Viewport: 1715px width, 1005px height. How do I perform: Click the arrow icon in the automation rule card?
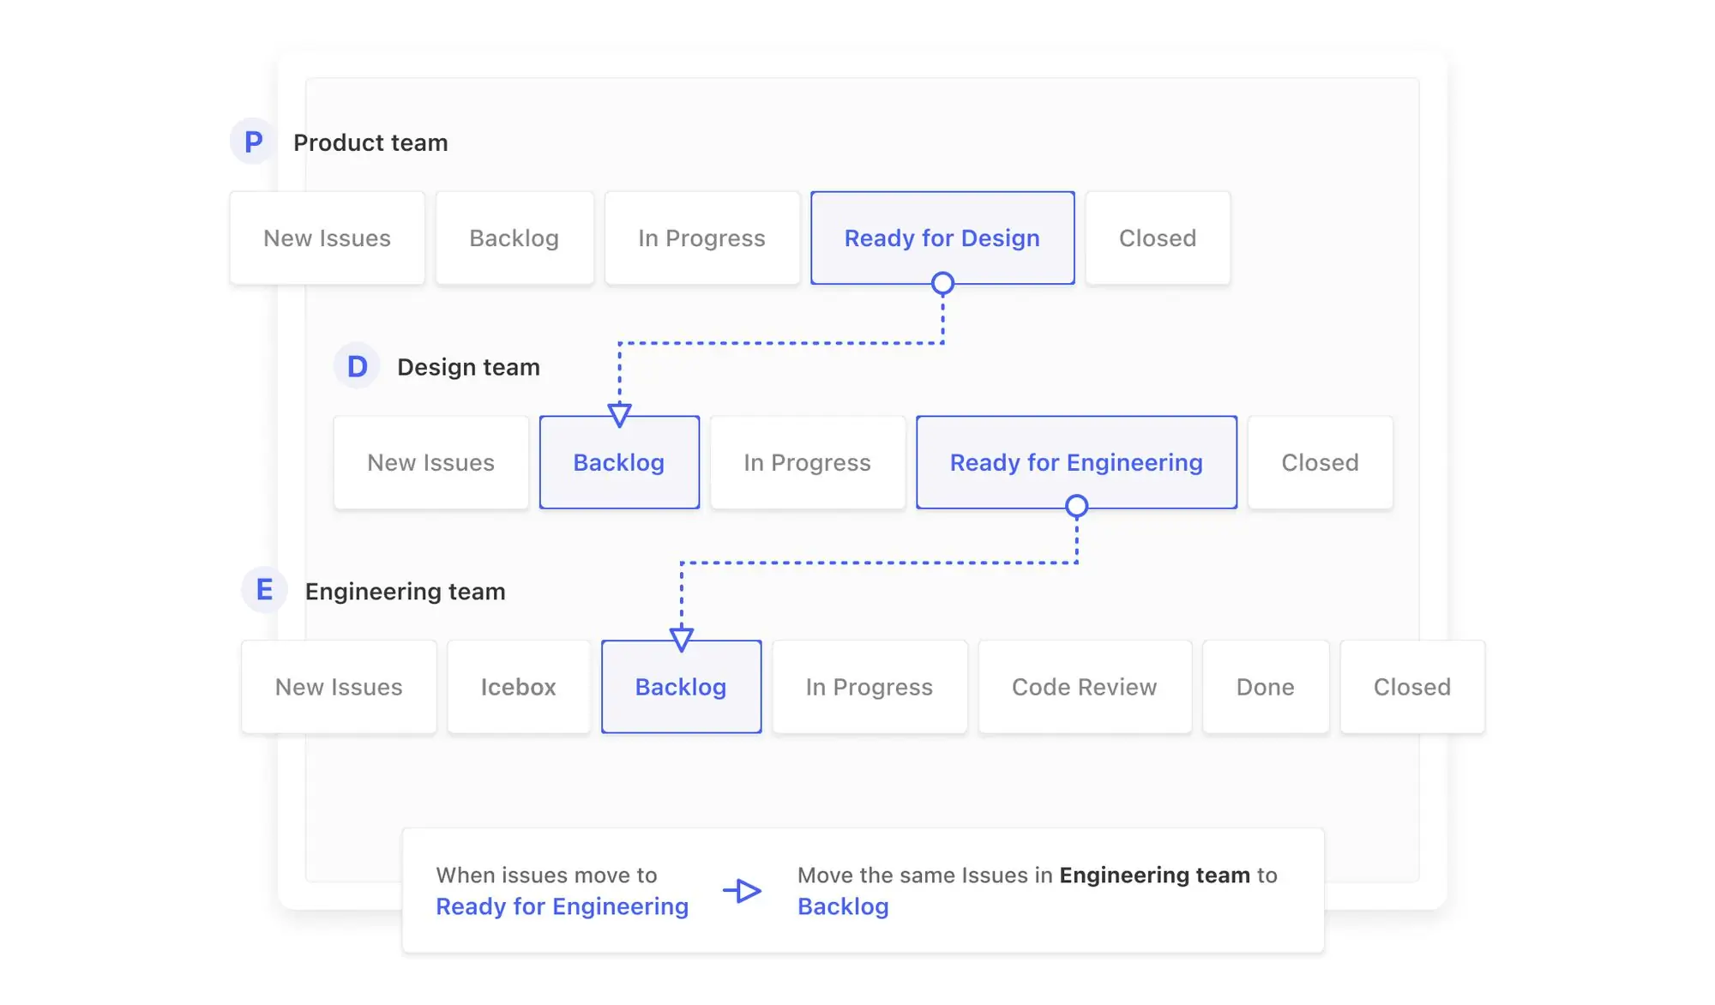743,891
